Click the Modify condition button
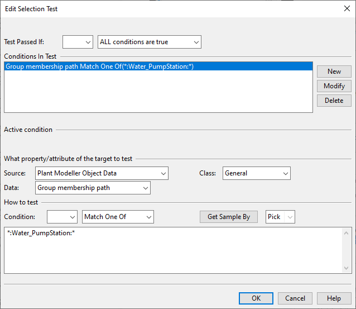The width and height of the screenshot is (356, 309). pyautogui.click(x=334, y=86)
